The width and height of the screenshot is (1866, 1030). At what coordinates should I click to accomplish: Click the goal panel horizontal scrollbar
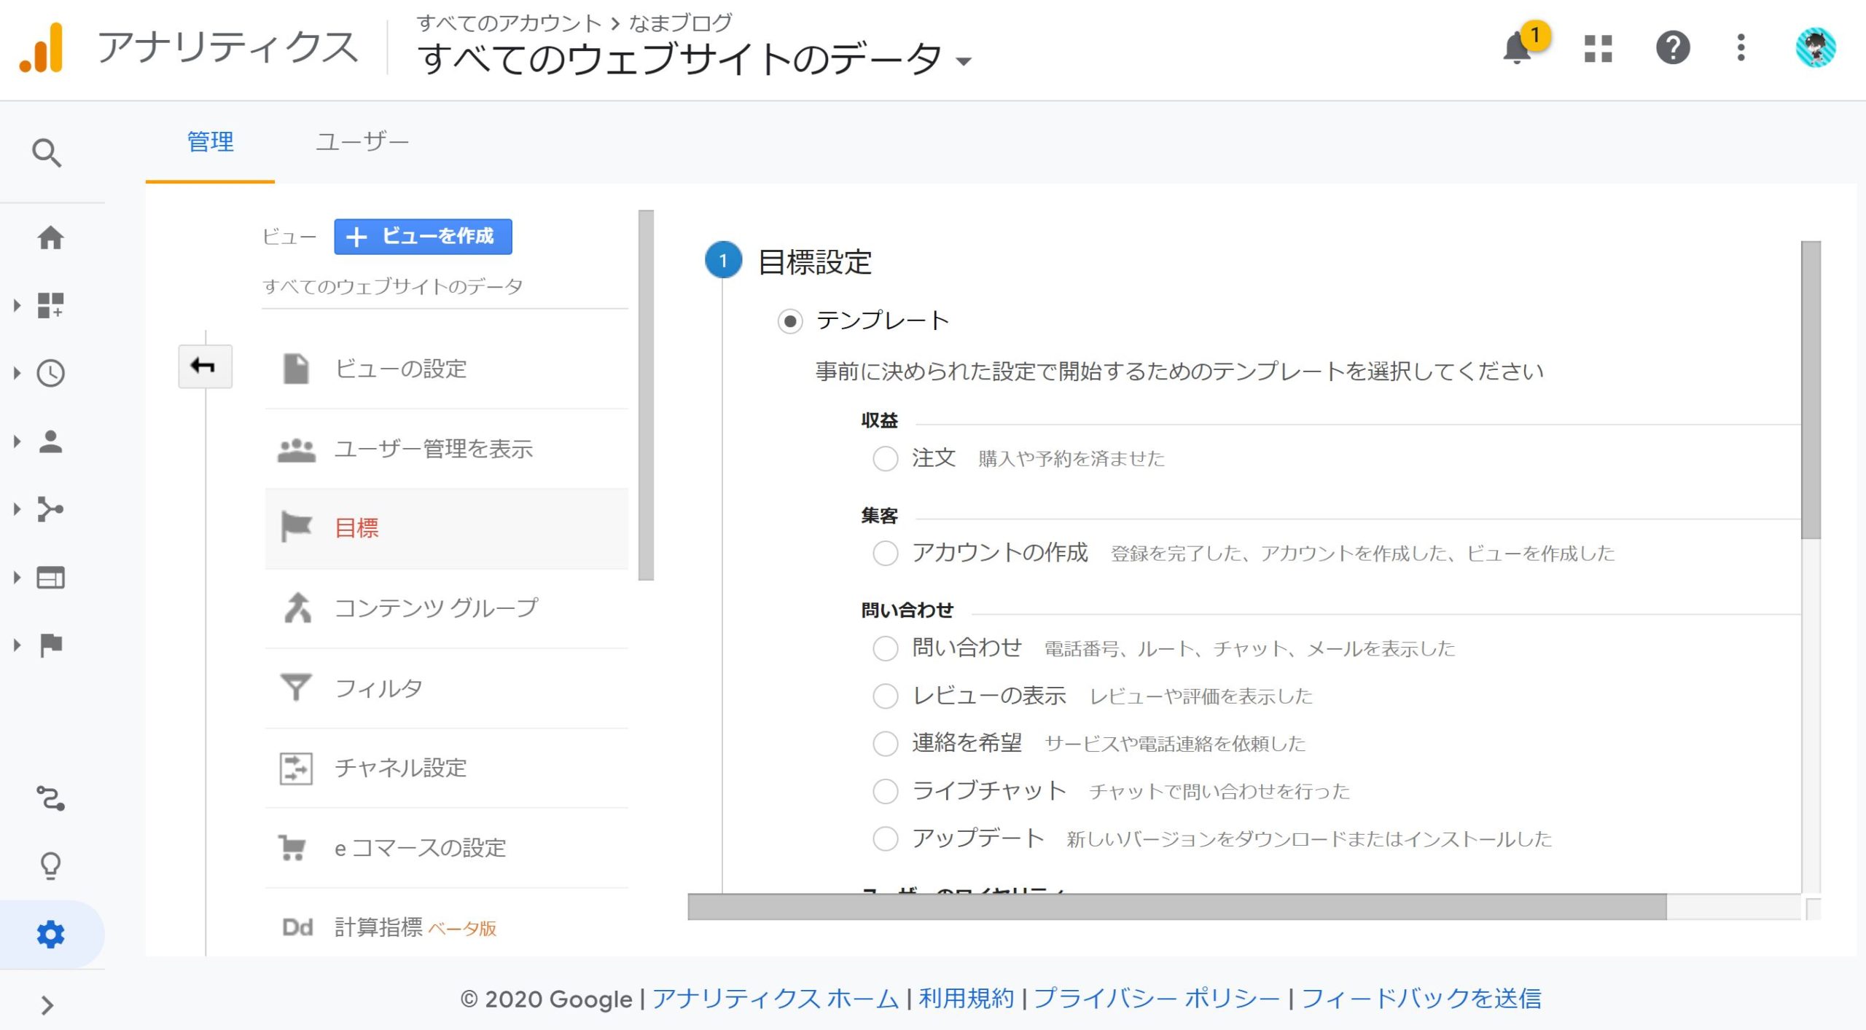point(1177,907)
